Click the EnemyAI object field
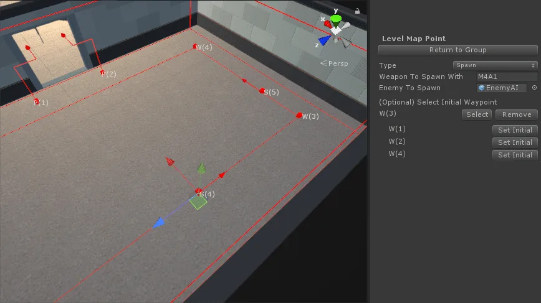 502,88
